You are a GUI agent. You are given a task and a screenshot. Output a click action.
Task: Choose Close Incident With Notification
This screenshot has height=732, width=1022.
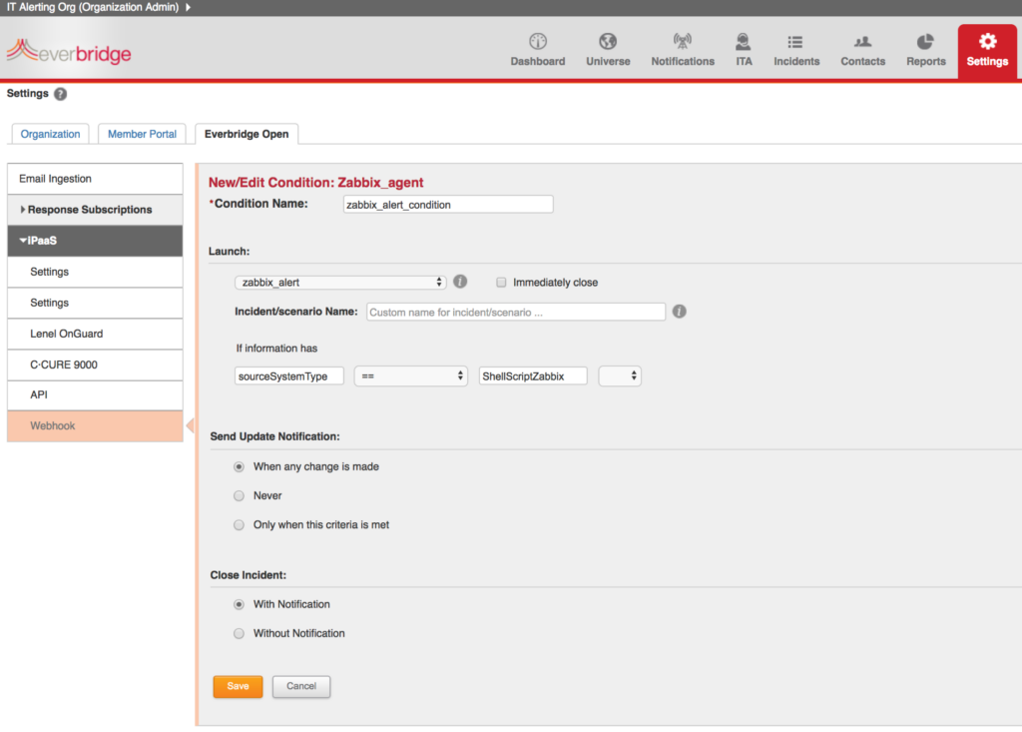[x=240, y=605]
